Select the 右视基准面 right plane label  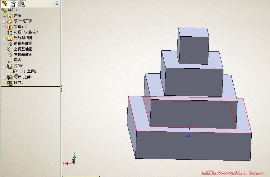tap(23, 55)
